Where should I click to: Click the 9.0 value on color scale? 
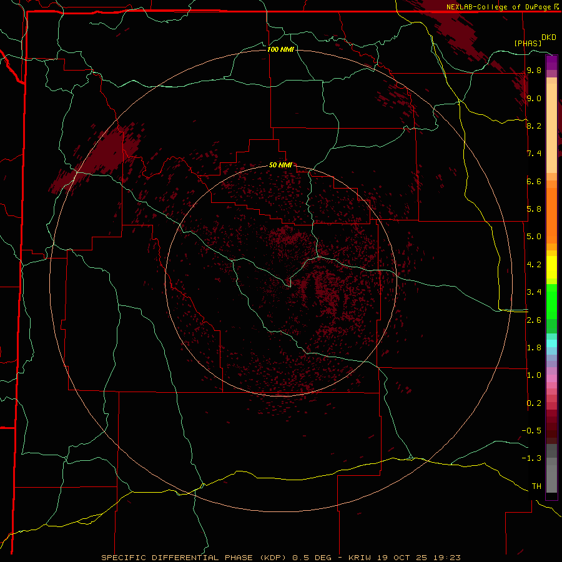pos(534,98)
